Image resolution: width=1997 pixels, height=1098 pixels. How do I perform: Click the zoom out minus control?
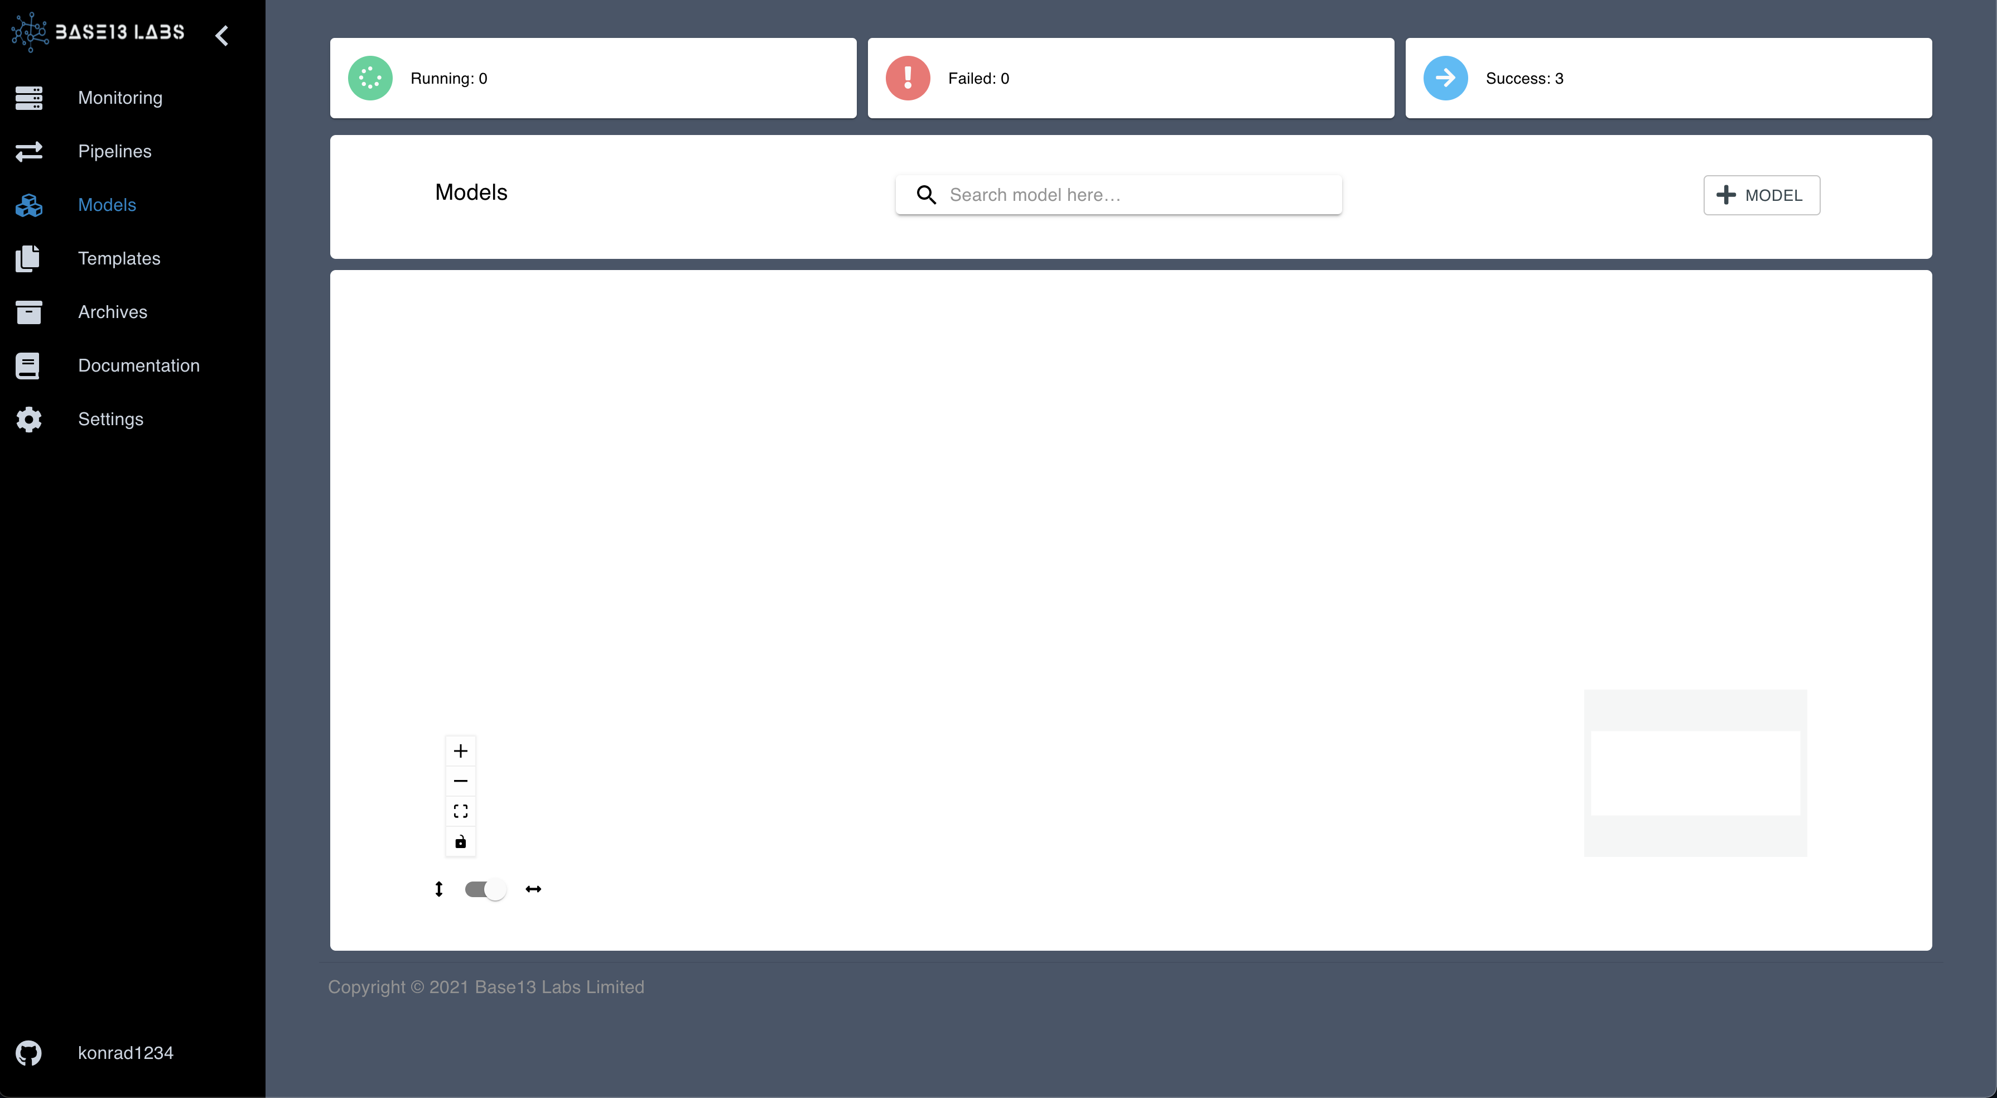coord(461,780)
